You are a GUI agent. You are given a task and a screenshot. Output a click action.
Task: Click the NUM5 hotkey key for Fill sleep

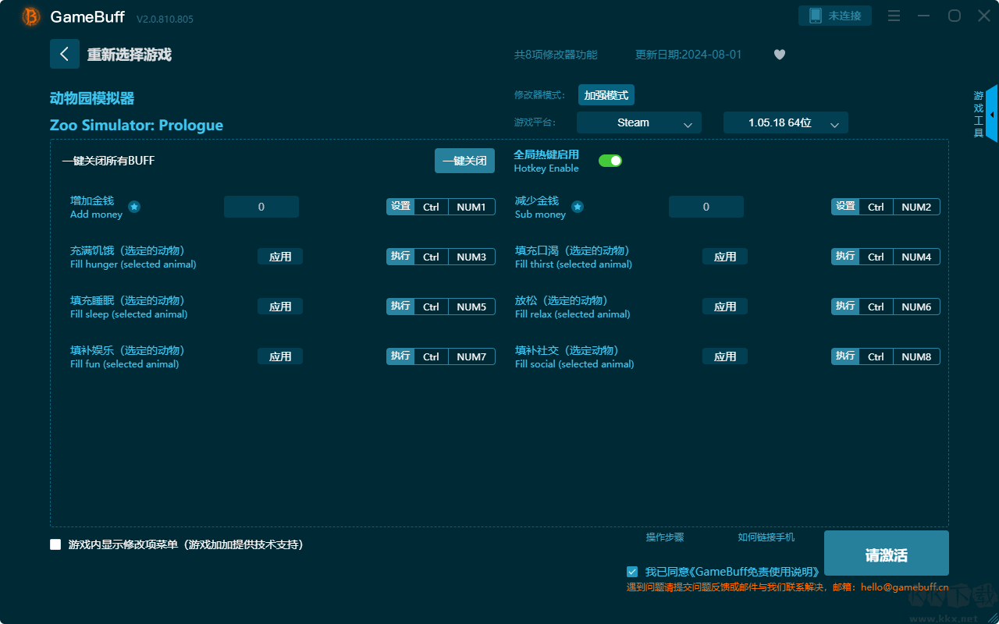tap(471, 307)
